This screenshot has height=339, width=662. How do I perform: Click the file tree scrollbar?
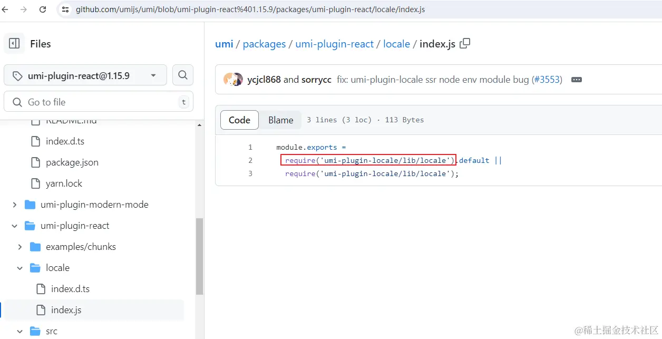199,256
